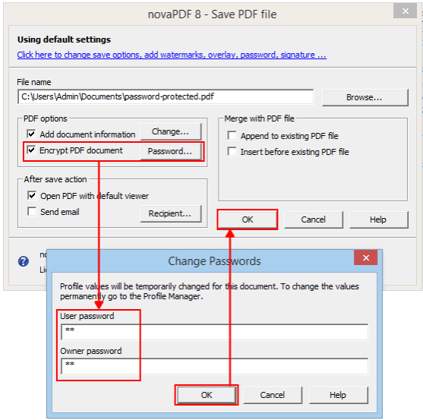
Task: Focus the Owner password field
Action: tap(215, 366)
